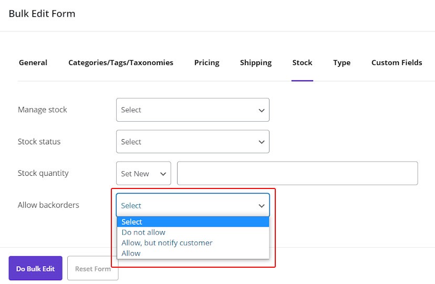Choose the Do not allow option
435x284 pixels.
pos(143,233)
